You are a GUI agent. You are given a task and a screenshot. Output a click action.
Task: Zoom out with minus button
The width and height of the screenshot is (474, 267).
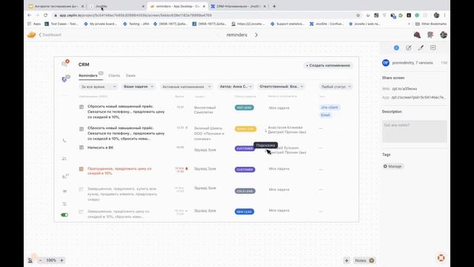[x=41, y=260]
